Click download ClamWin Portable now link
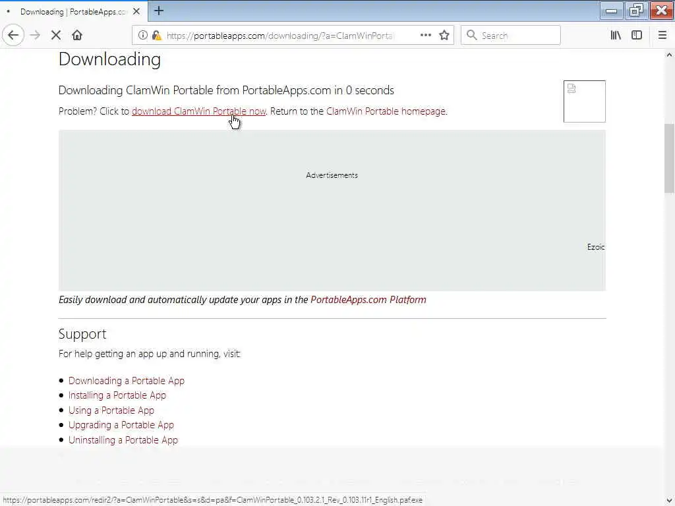Viewport: 675px width, 506px height. [x=199, y=111]
